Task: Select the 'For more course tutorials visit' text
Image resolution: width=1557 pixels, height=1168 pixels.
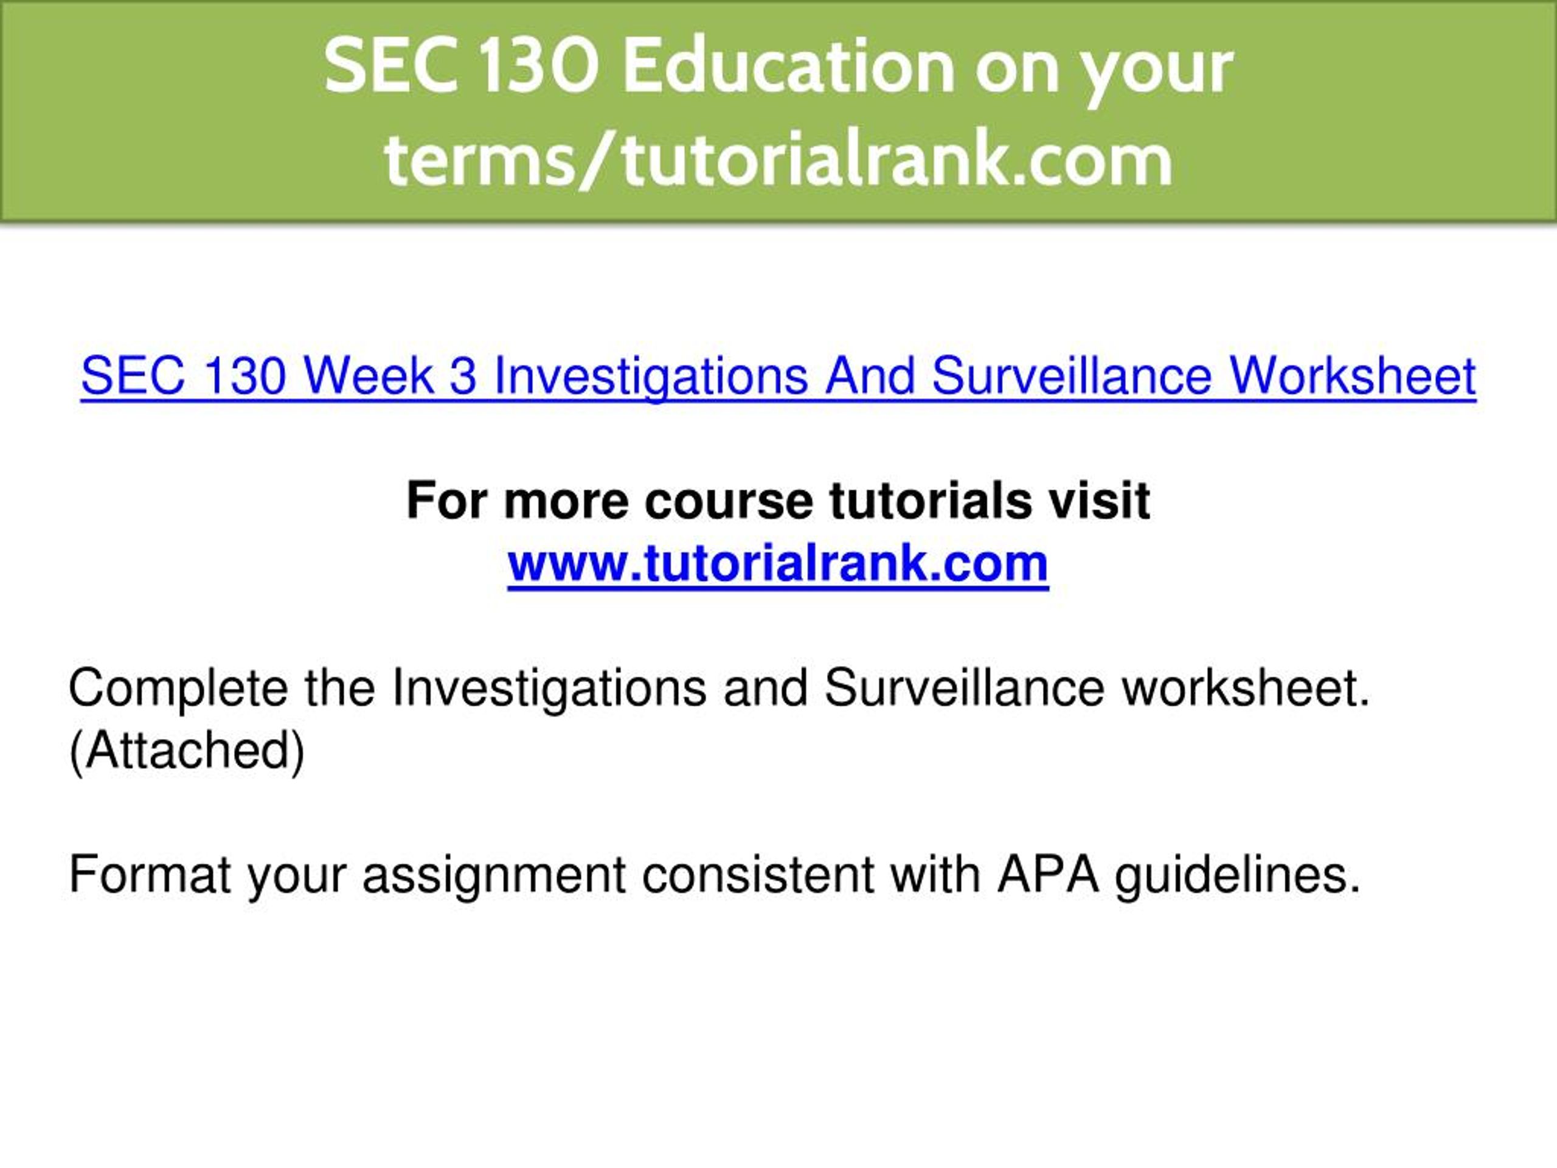Action: (778, 501)
